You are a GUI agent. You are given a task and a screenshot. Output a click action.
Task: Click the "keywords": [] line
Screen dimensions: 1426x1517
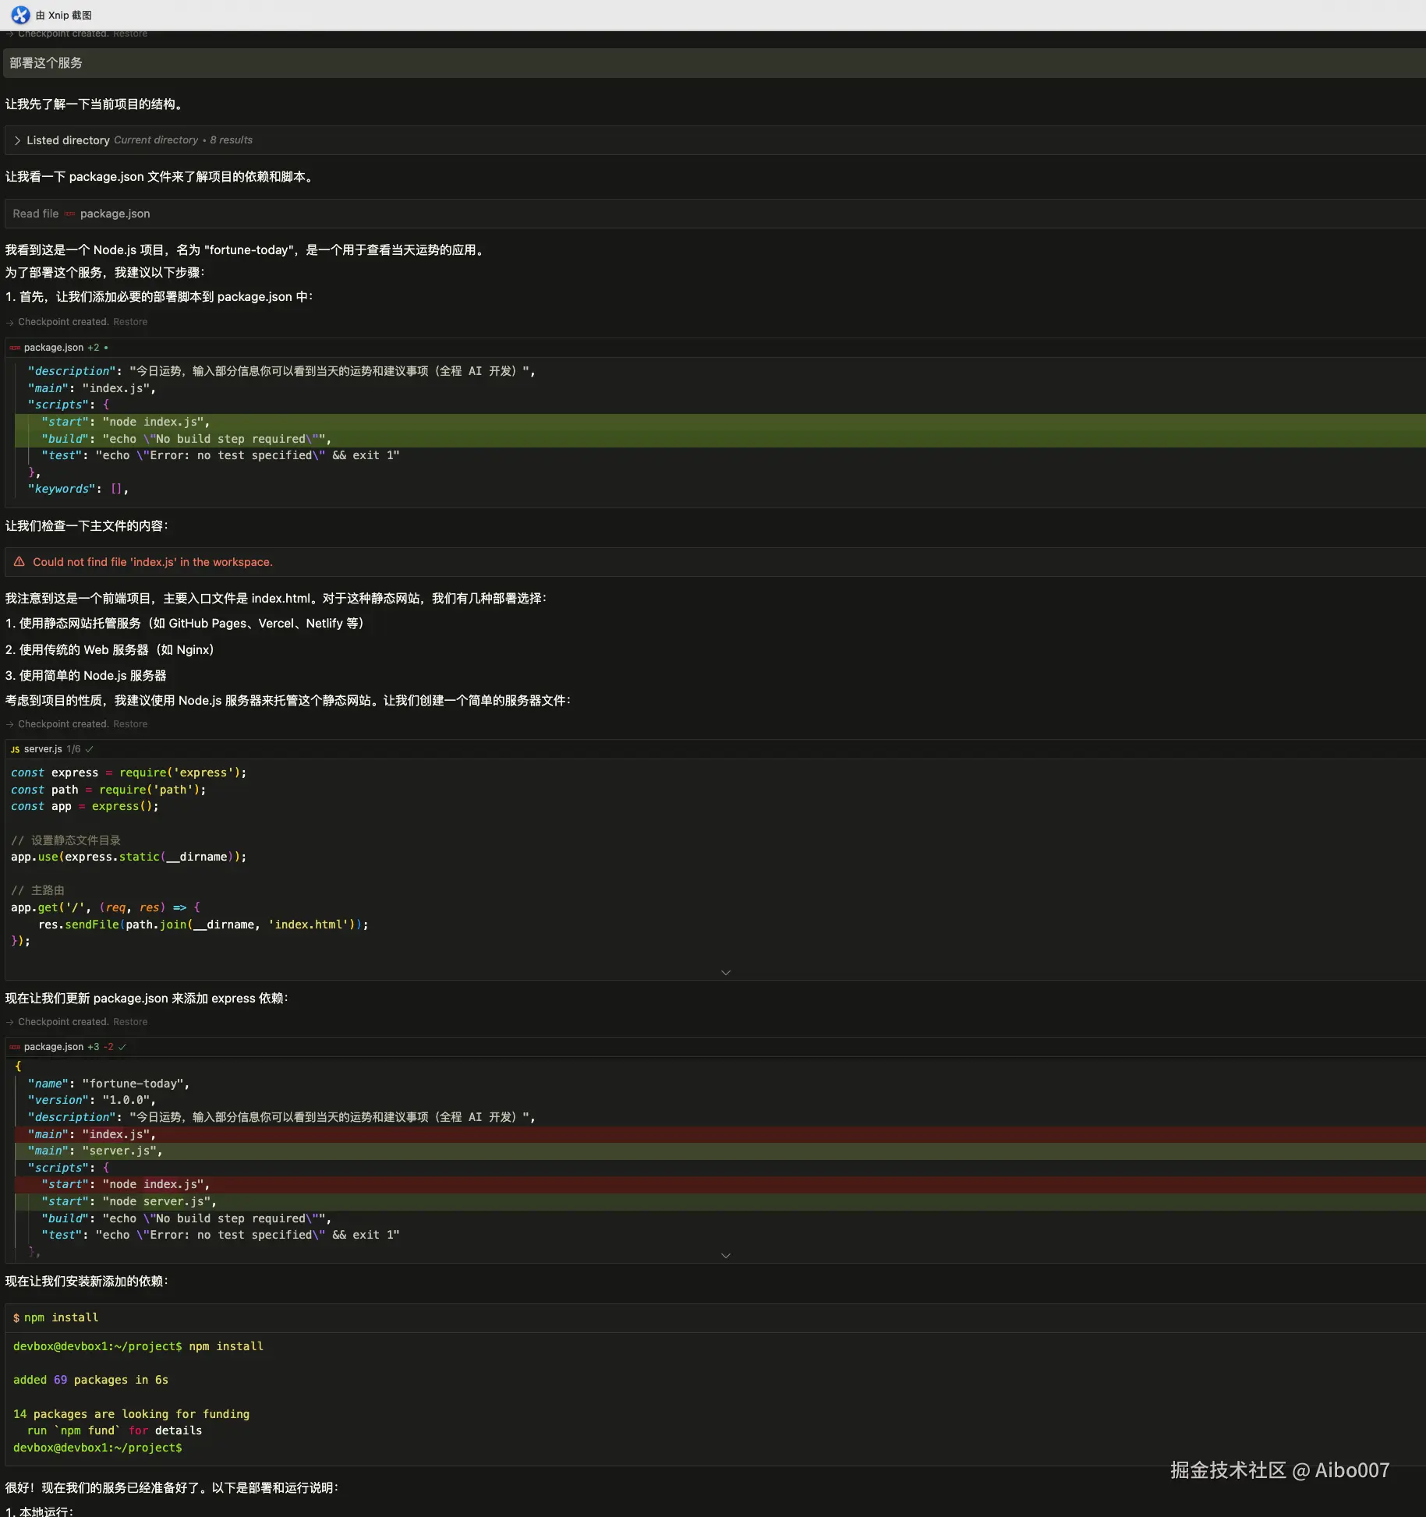pyautogui.click(x=78, y=489)
